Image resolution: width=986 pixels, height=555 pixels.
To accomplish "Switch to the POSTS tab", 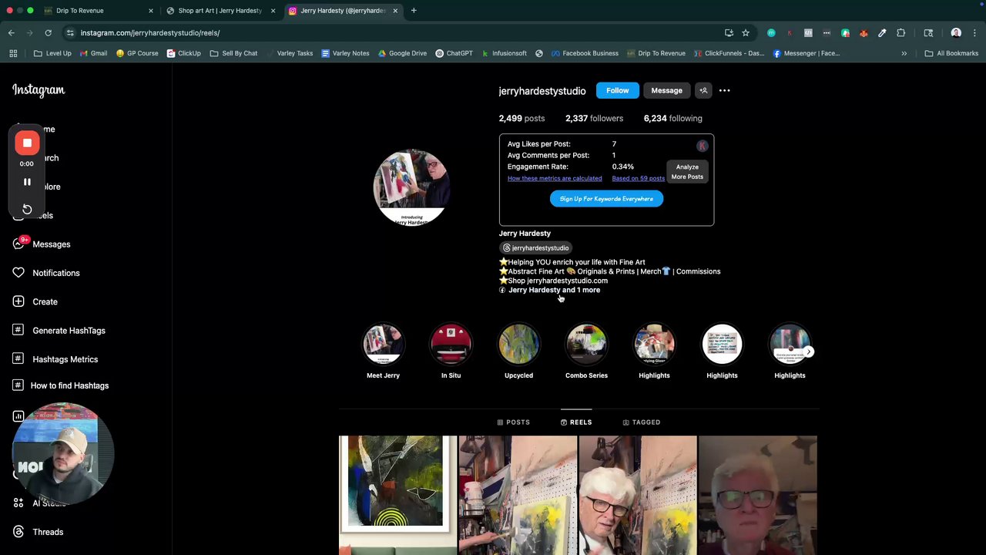I will pyautogui.click(x=514, y=422).
